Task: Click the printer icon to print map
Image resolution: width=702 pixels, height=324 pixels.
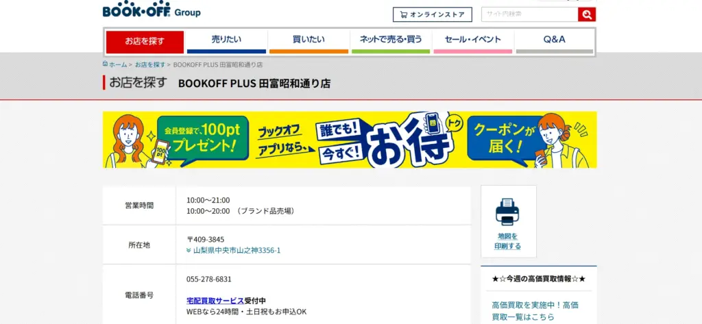Action: pyautogui.click(x=508, y=212)
